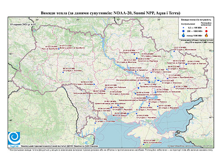The height and width of the screenshot is (156, 221).
Task: Open the UkrGMI spiral logo
Action: tap(14, 138)
